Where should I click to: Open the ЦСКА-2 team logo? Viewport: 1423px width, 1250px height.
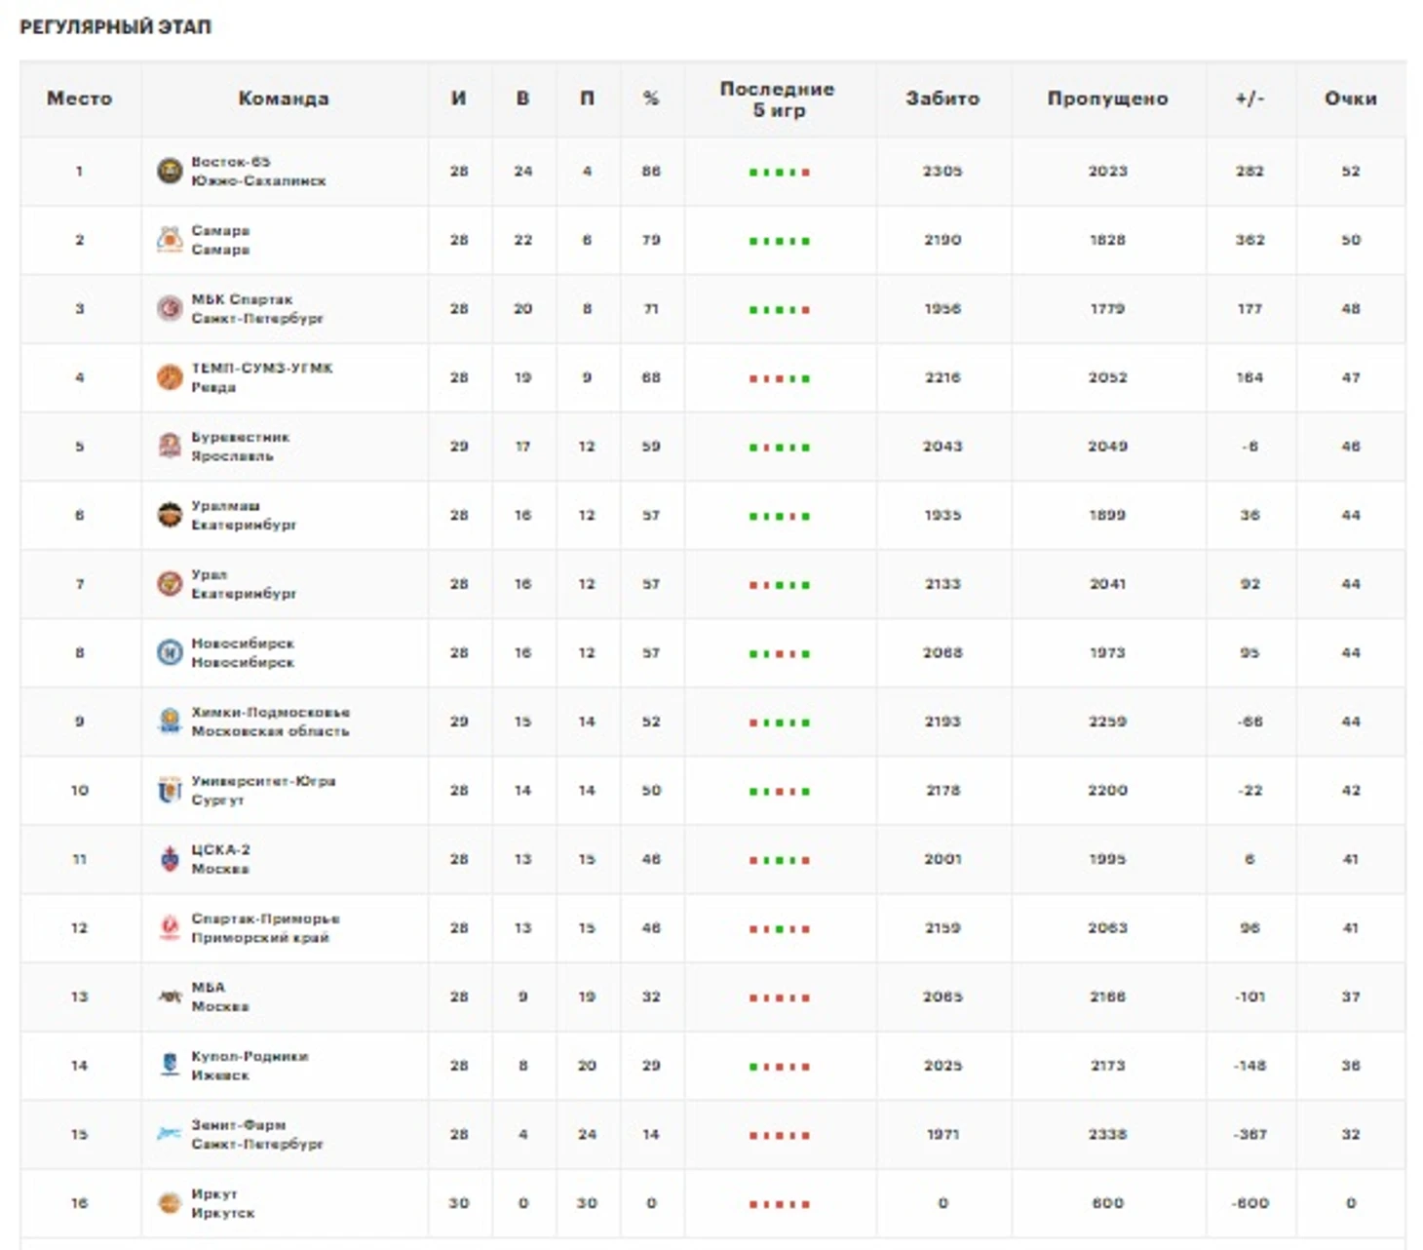pyautogui.click(x=170, y=859)
